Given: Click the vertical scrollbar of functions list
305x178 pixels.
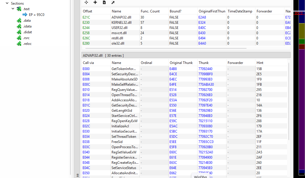Looking at the screenshot, I should tap(289, 101).
